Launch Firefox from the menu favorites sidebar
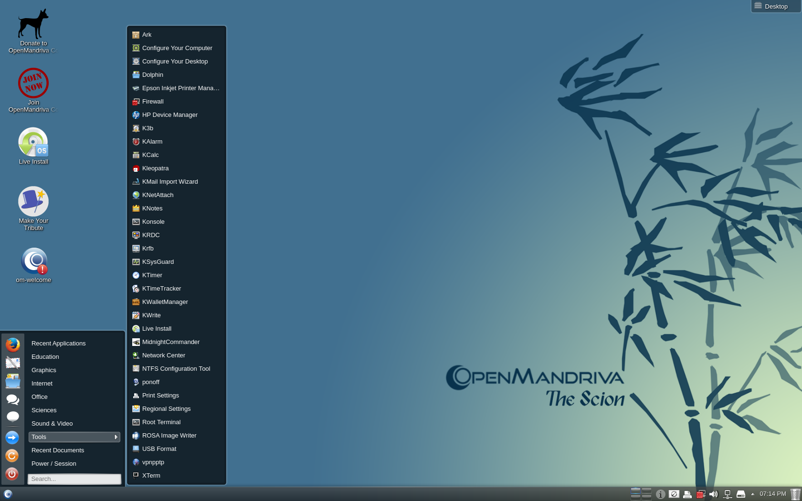802x501 pixels. (x=12, y=344)
